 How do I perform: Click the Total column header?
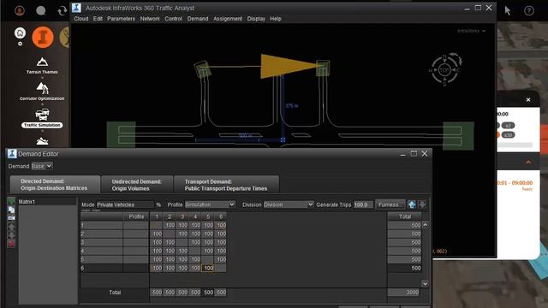point(405,216)
